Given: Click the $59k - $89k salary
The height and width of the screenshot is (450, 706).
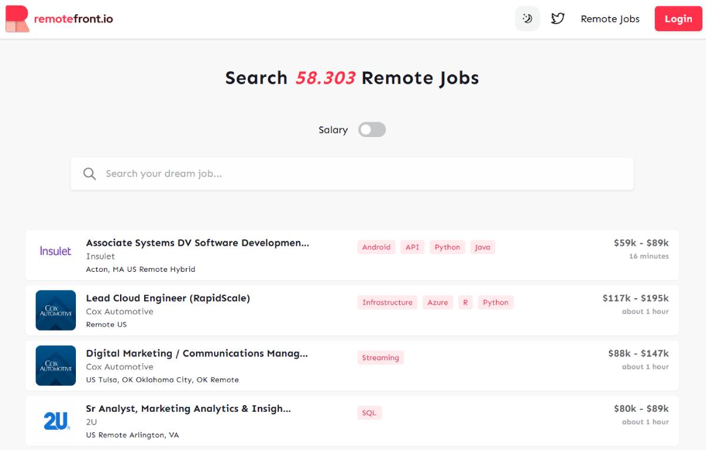Looking at the screenshot, I should tap(641, 243).
